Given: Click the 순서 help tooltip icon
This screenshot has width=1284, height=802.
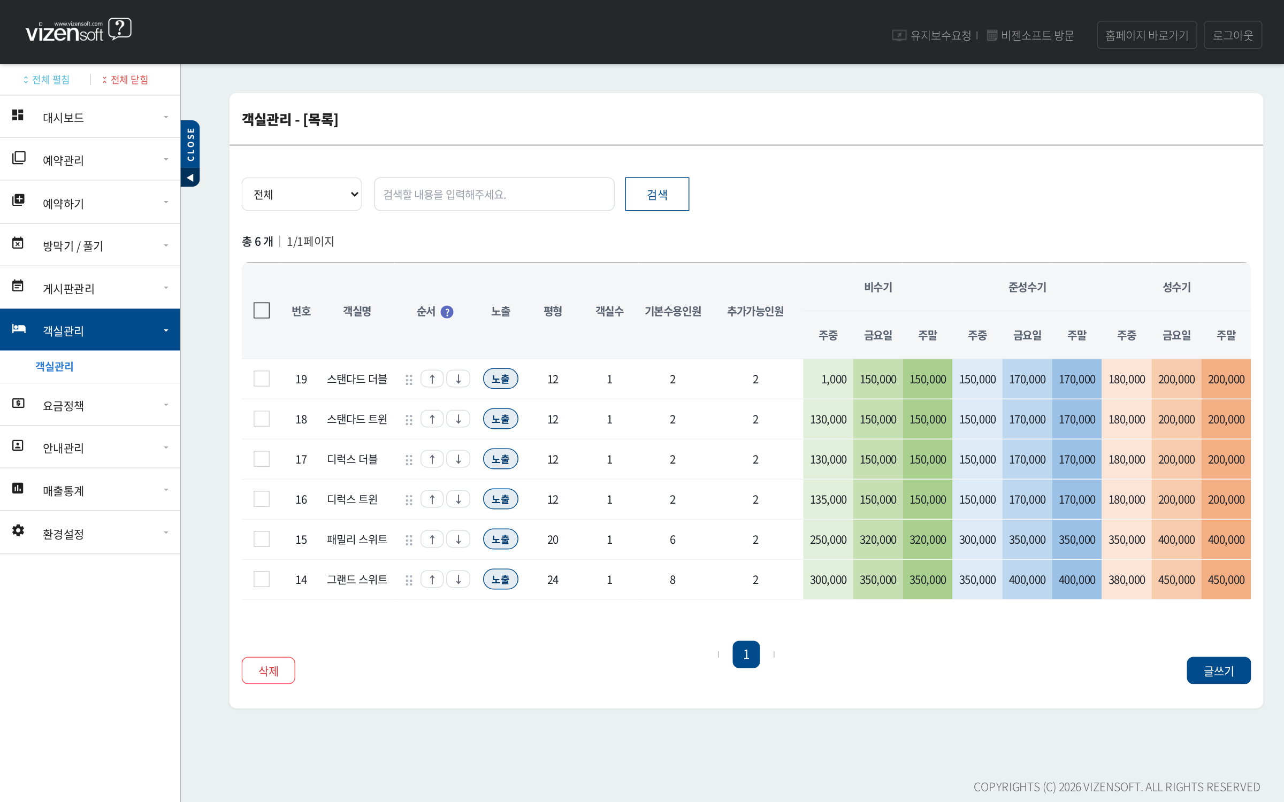Looking at the screenshot, I should [447, 312].
